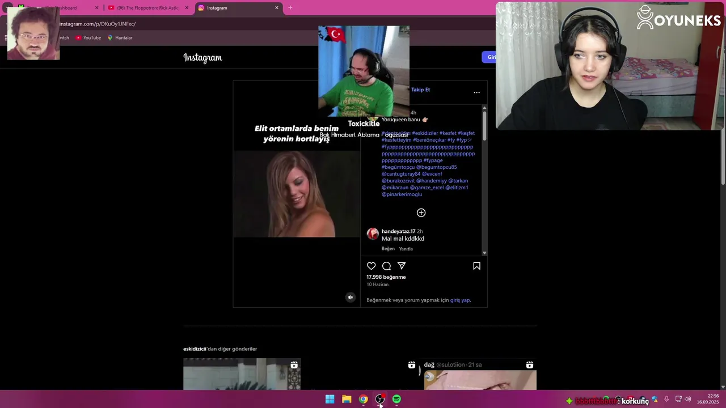Open the three-dot more options menu

tap(476, 92)
